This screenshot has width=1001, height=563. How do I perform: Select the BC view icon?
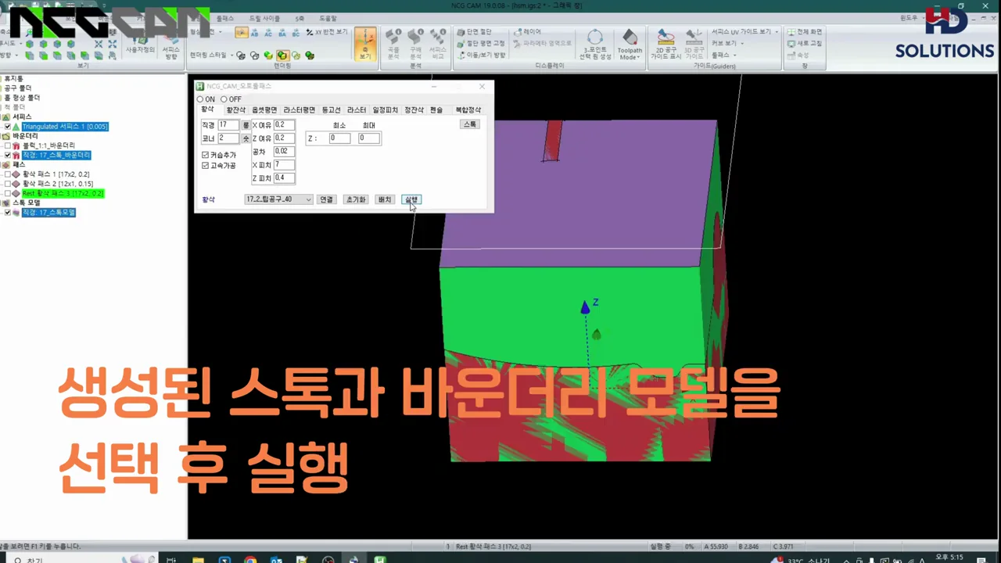295,33
